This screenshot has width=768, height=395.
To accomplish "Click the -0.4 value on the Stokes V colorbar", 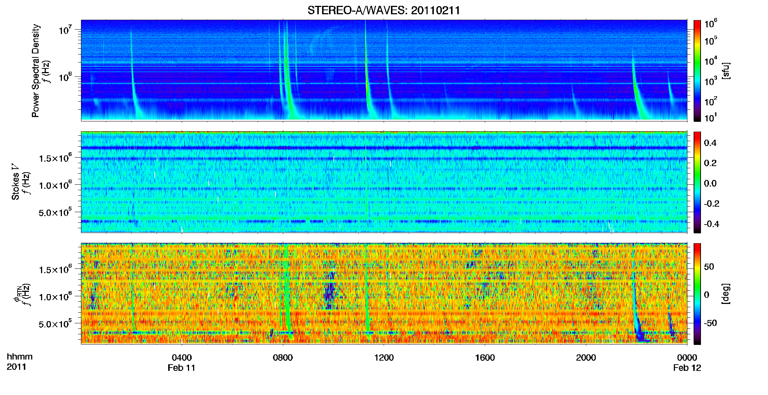I will [x=712, y=224].
